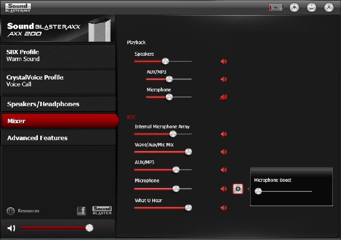Screen dimensions: 341x240
Task: Mute the playback AUX/MP3 channel
Action: pos(224,80)
